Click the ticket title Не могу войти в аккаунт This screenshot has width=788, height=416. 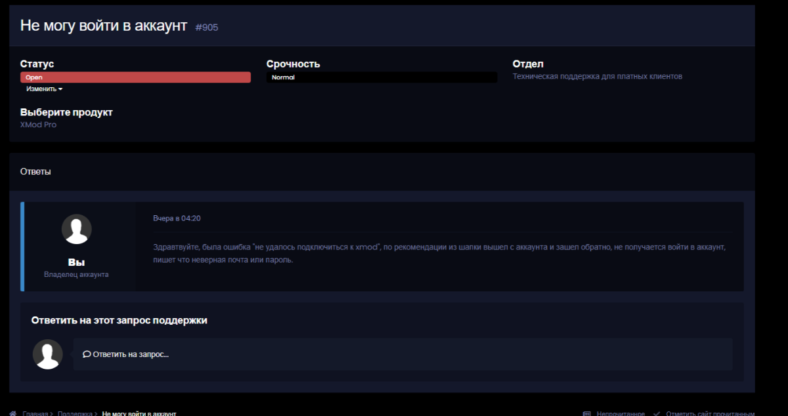coord(104,26)
